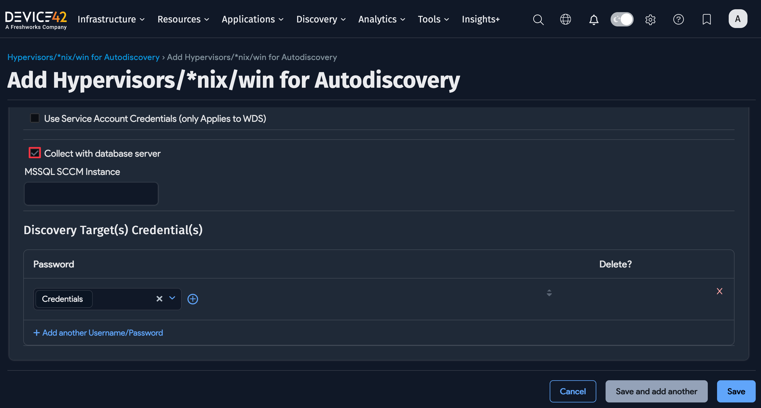Expand the Discovery menu
761x408 pixels.
(x=321, y=20)
